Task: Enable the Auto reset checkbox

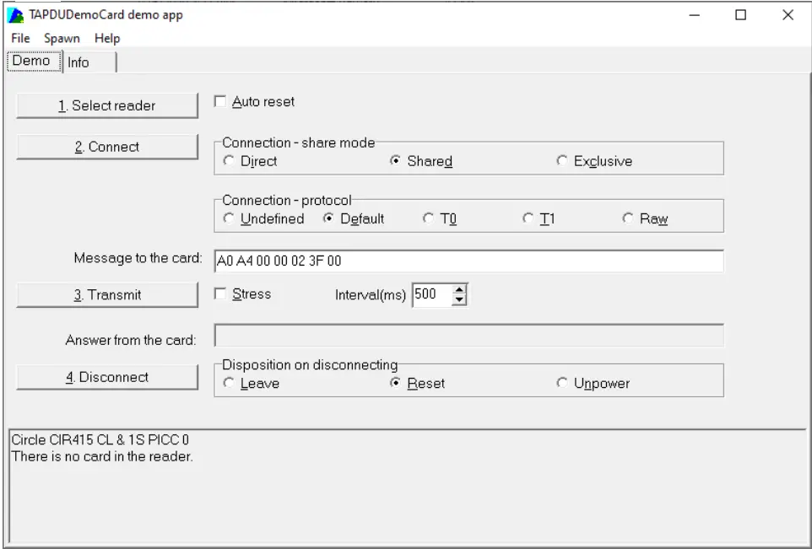Action: (x=220, y=102)
